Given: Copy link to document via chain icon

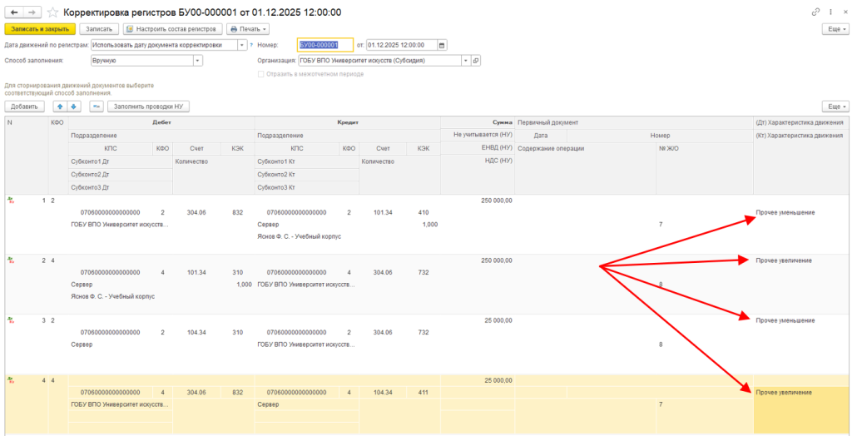Looking at the screenshot, I should click(815, 12).
